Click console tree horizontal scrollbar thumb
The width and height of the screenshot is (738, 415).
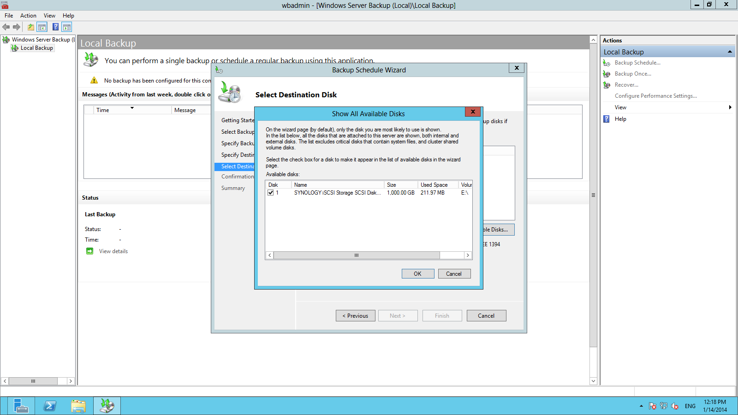(x=33, y=381)
